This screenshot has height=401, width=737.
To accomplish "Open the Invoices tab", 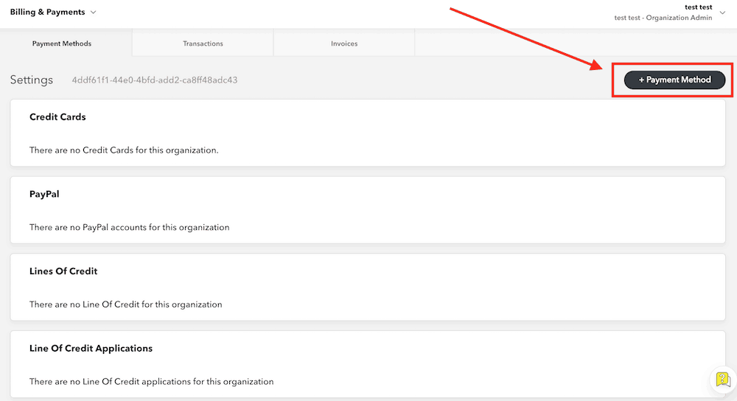I will [344, 43].
